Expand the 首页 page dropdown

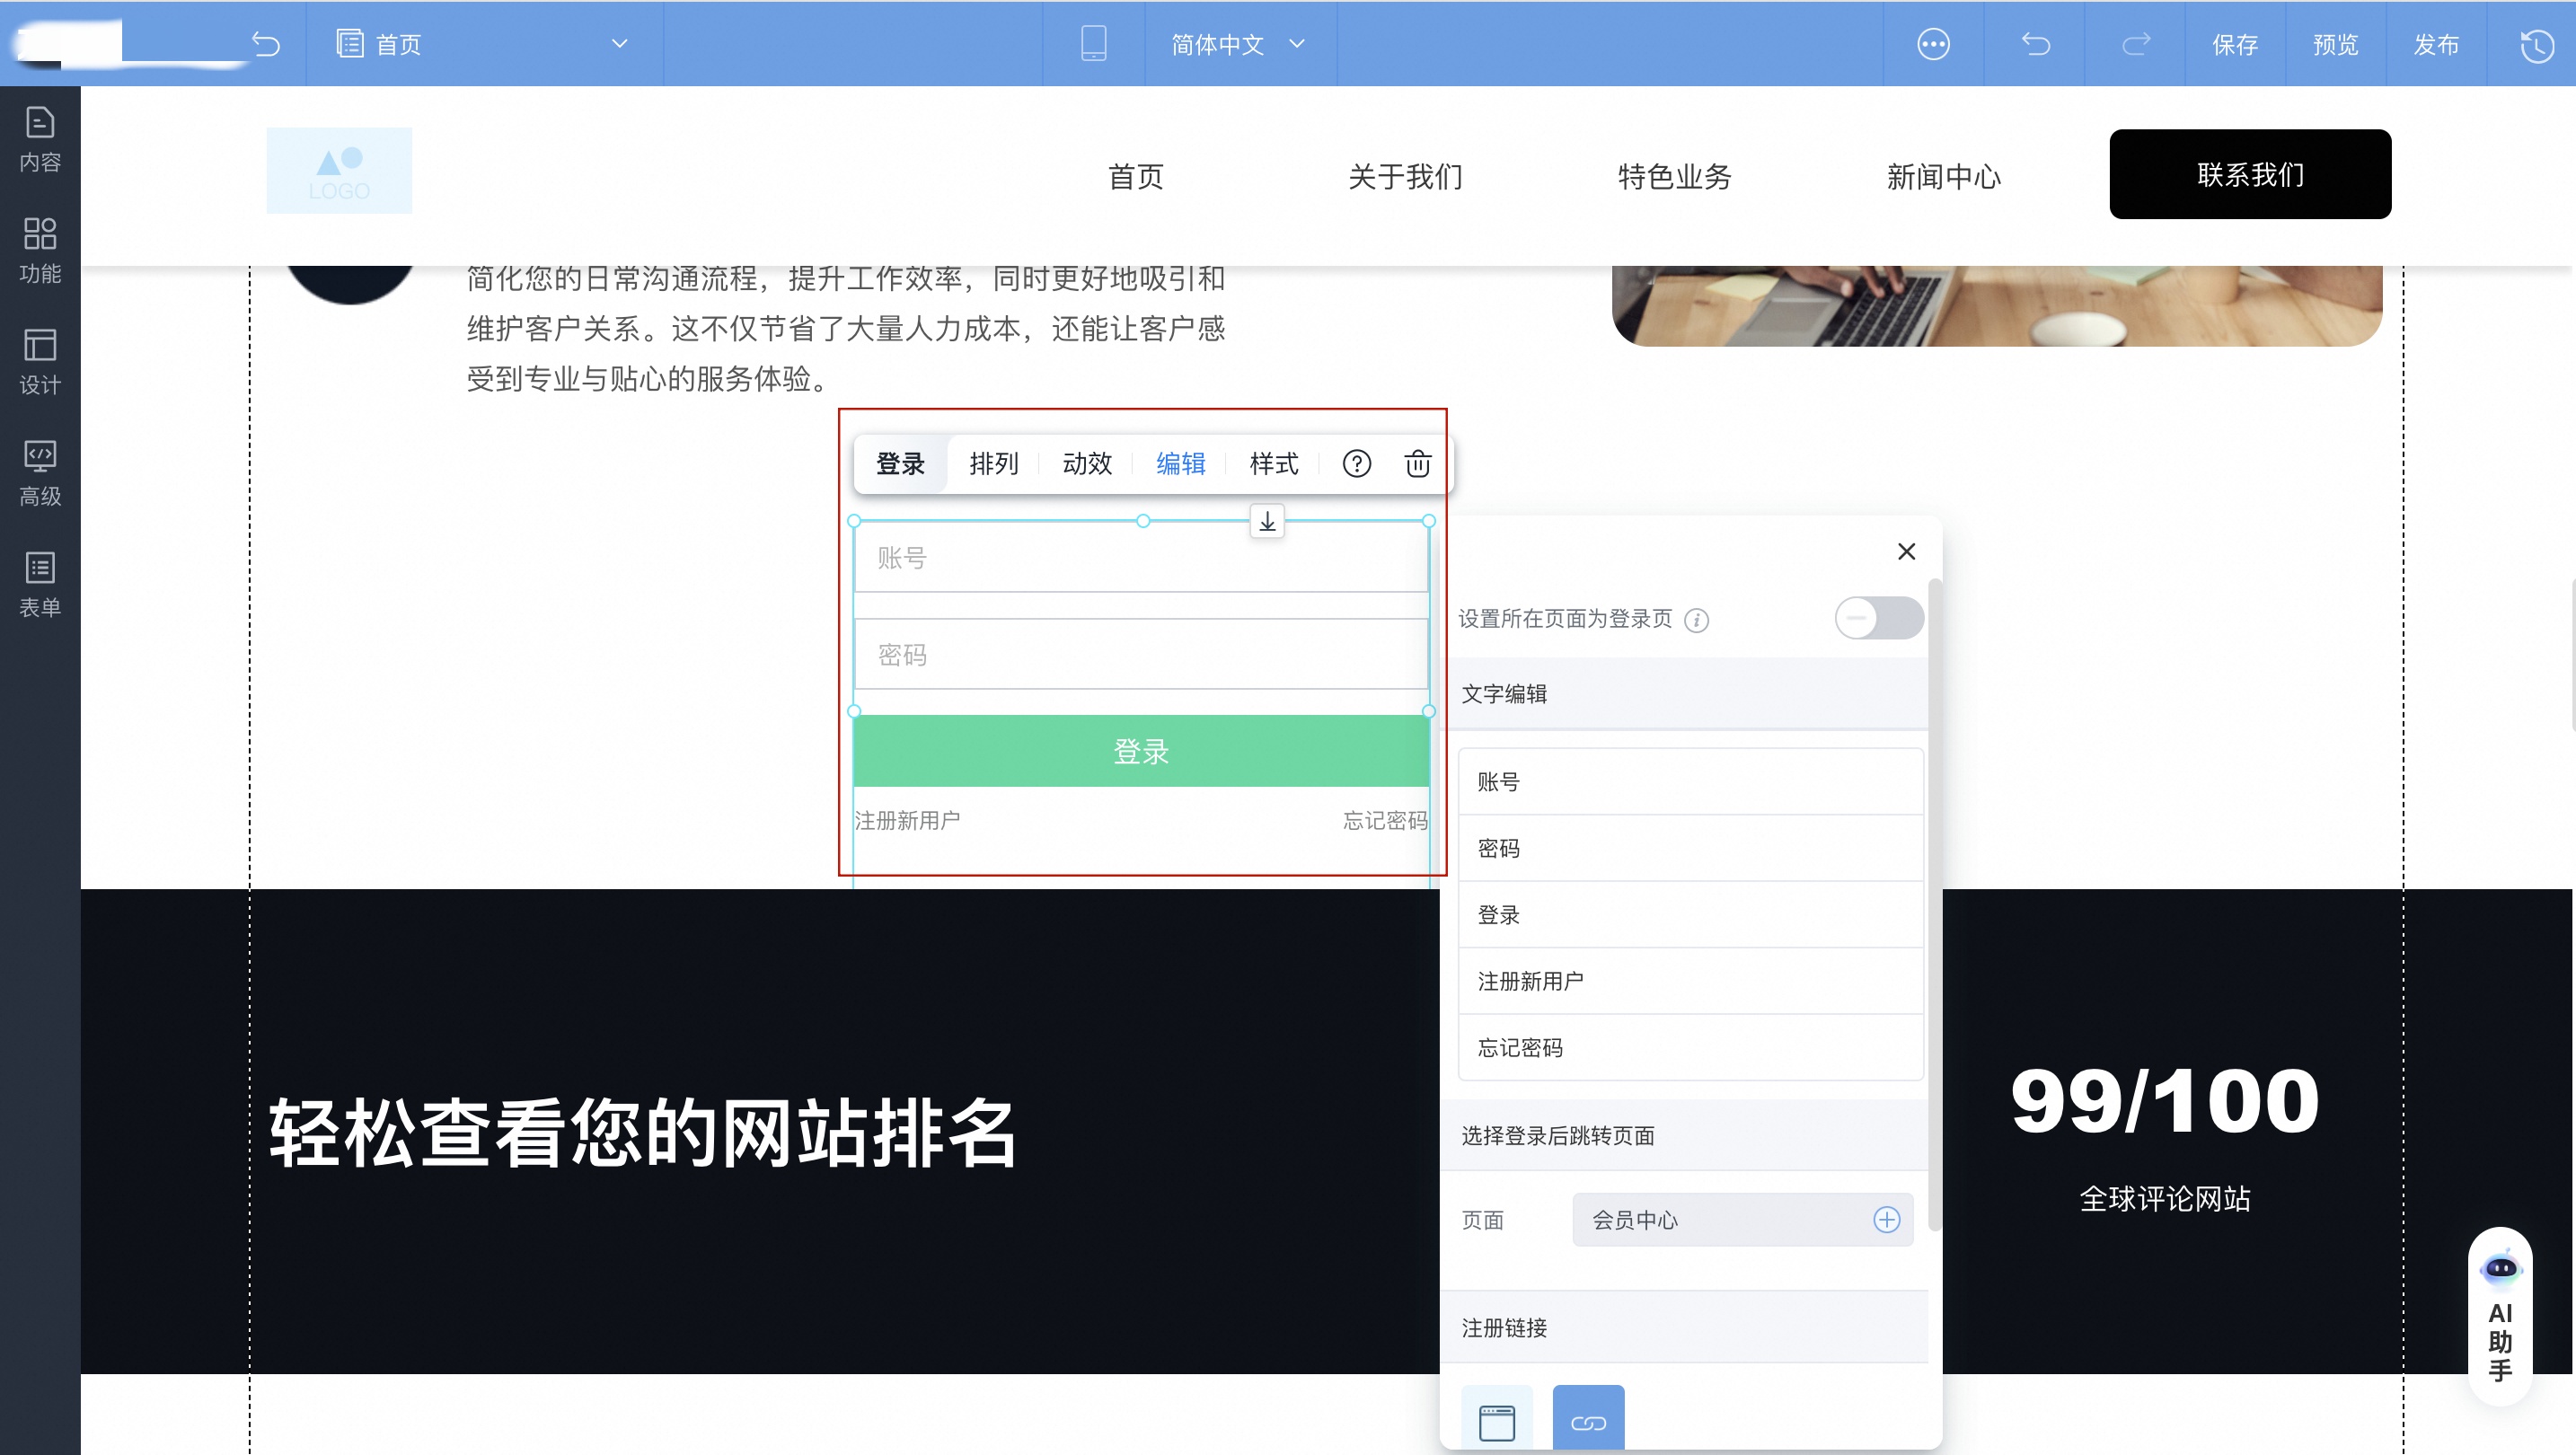click(619, 44)
